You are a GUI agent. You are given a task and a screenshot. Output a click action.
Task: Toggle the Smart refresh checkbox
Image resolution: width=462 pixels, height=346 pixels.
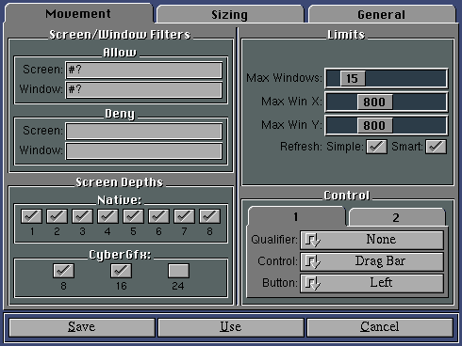click(x=436, y=147)
